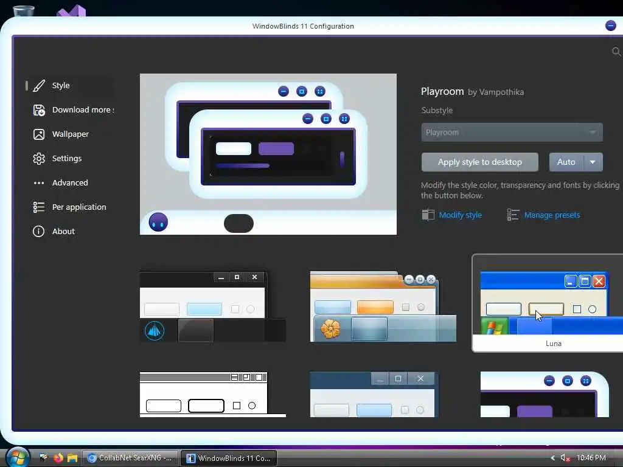This screenshot has height=467, width=623.
Task: Click the show desktop quick launch icon
Action: [x=44, y=458]
